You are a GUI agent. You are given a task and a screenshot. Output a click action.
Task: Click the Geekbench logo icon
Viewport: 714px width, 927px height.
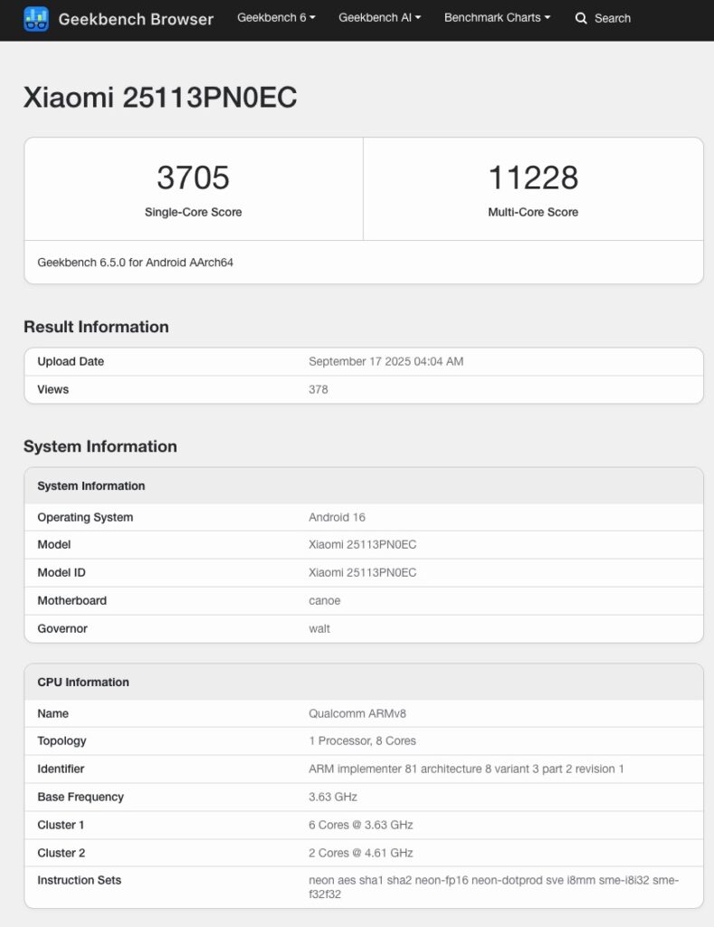point(36,18)
